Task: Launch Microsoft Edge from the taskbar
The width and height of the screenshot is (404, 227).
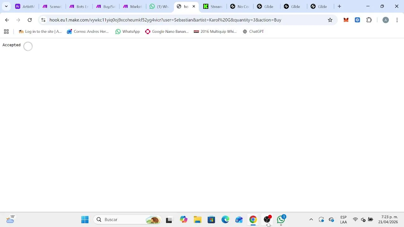Action: [225, 219]
